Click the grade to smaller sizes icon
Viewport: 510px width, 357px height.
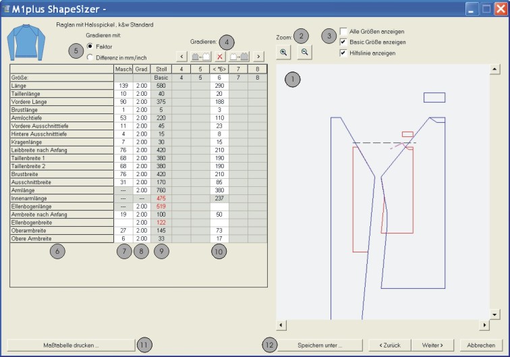(202, 57)
